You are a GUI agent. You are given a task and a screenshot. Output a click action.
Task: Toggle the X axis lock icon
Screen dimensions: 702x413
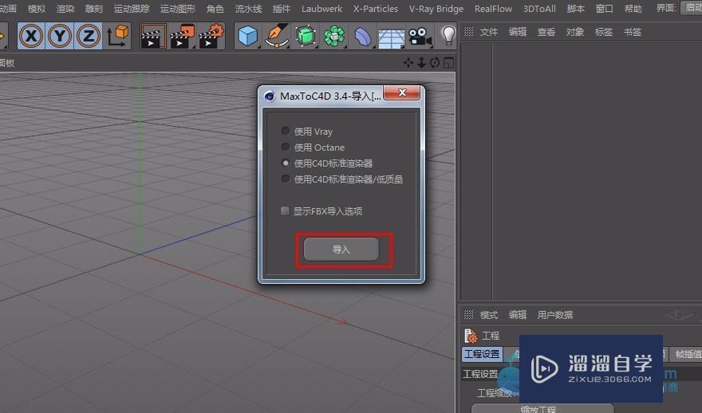[x=31, y=36]
